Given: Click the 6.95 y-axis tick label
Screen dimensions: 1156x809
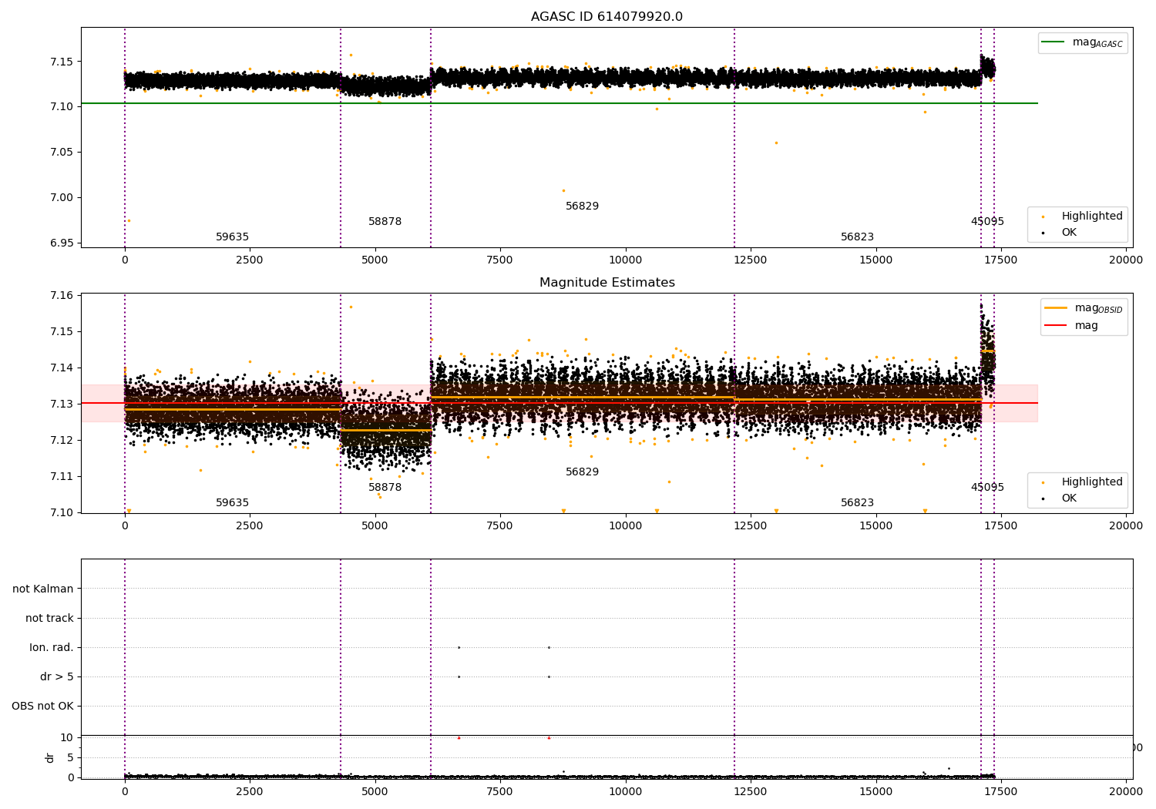Looking at the screenshot, I should pyautogui.click(x=62, y=243).
